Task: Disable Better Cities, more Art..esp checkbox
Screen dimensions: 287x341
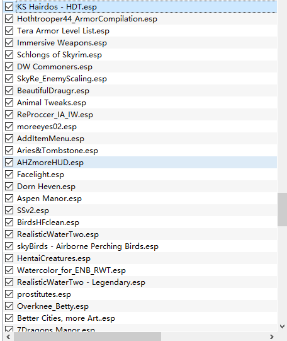Action: 9,318
